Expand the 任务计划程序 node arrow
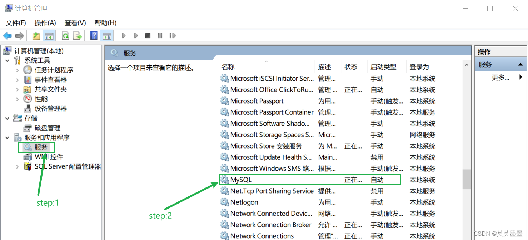Image resolution: width=528 pixels, height=240 pixels. 18,70
